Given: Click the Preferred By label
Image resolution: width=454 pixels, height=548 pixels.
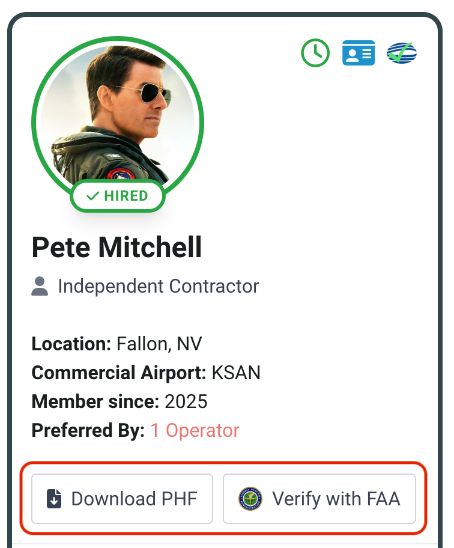Looking at the screenshot, I should (88, 430).
